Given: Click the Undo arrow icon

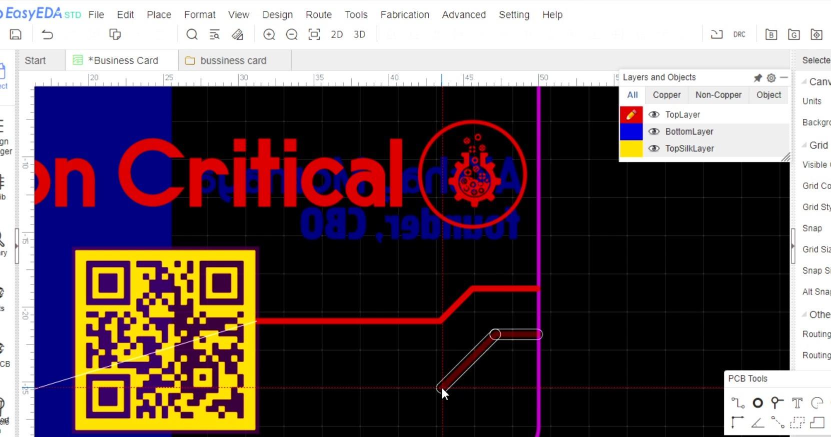Looking at the screenshot, I should point(47,34).
